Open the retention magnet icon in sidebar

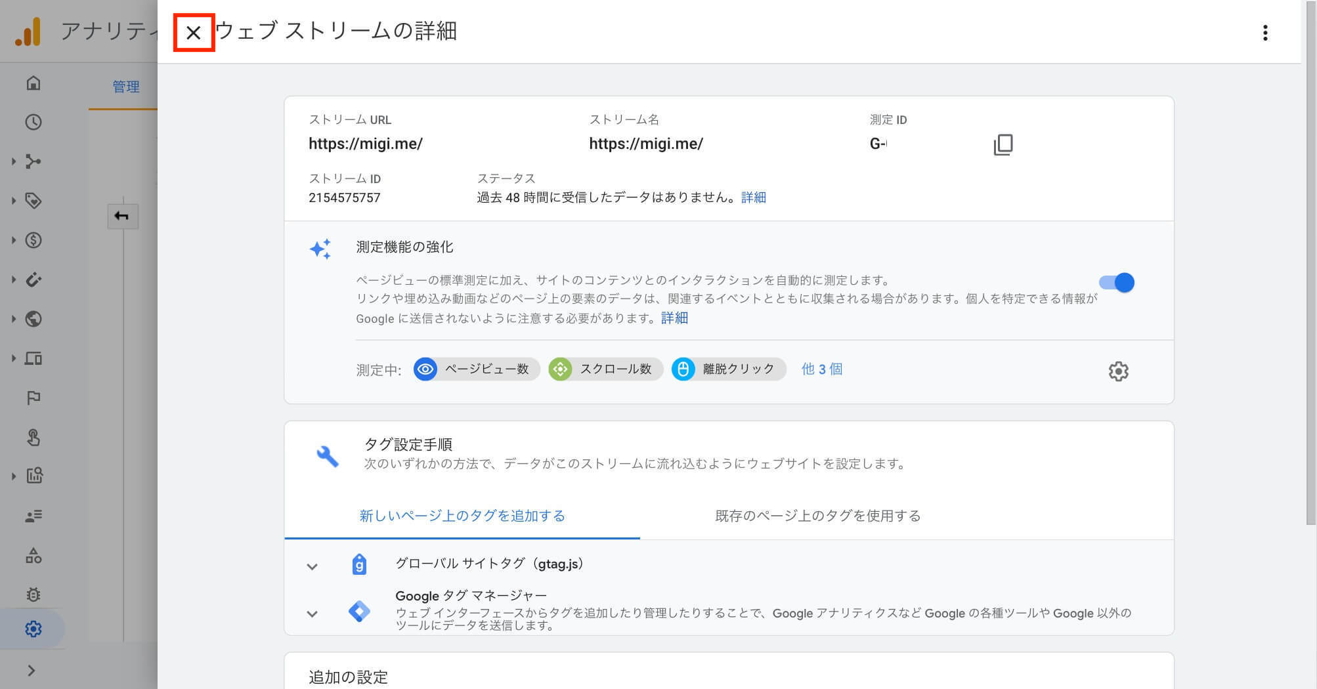point(33,280)
